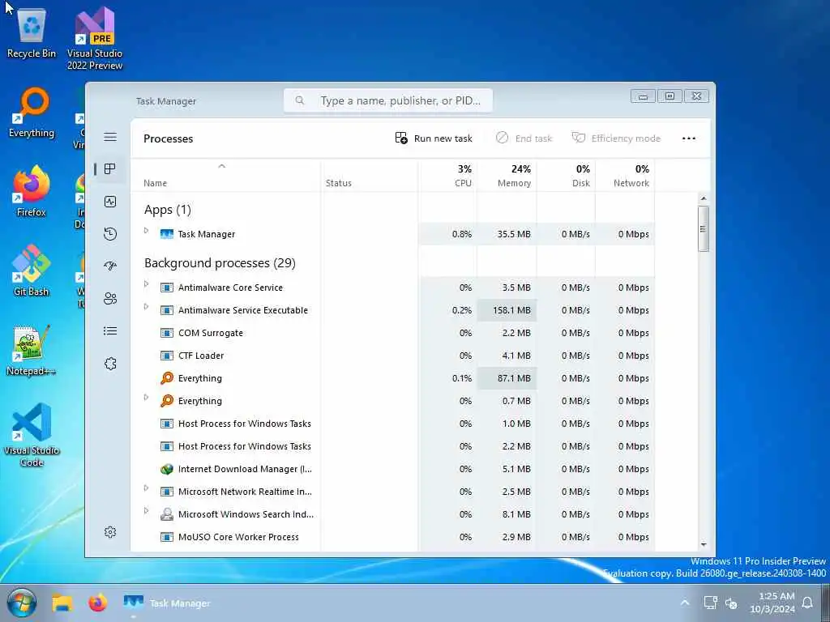830x622 pixels.
Task: Click the Task Manager row icon under Apps
Action: [167, 234]
